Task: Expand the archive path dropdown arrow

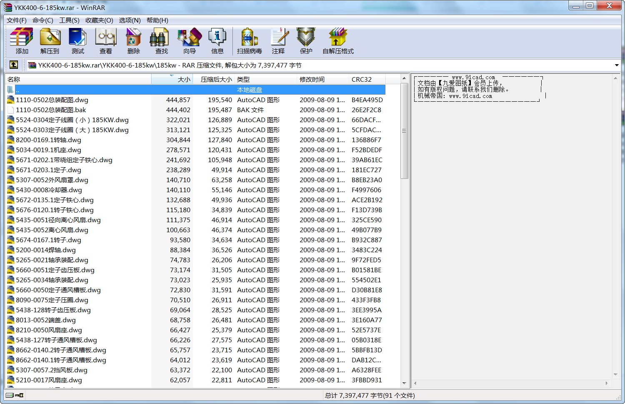Action: pos(616,65)
